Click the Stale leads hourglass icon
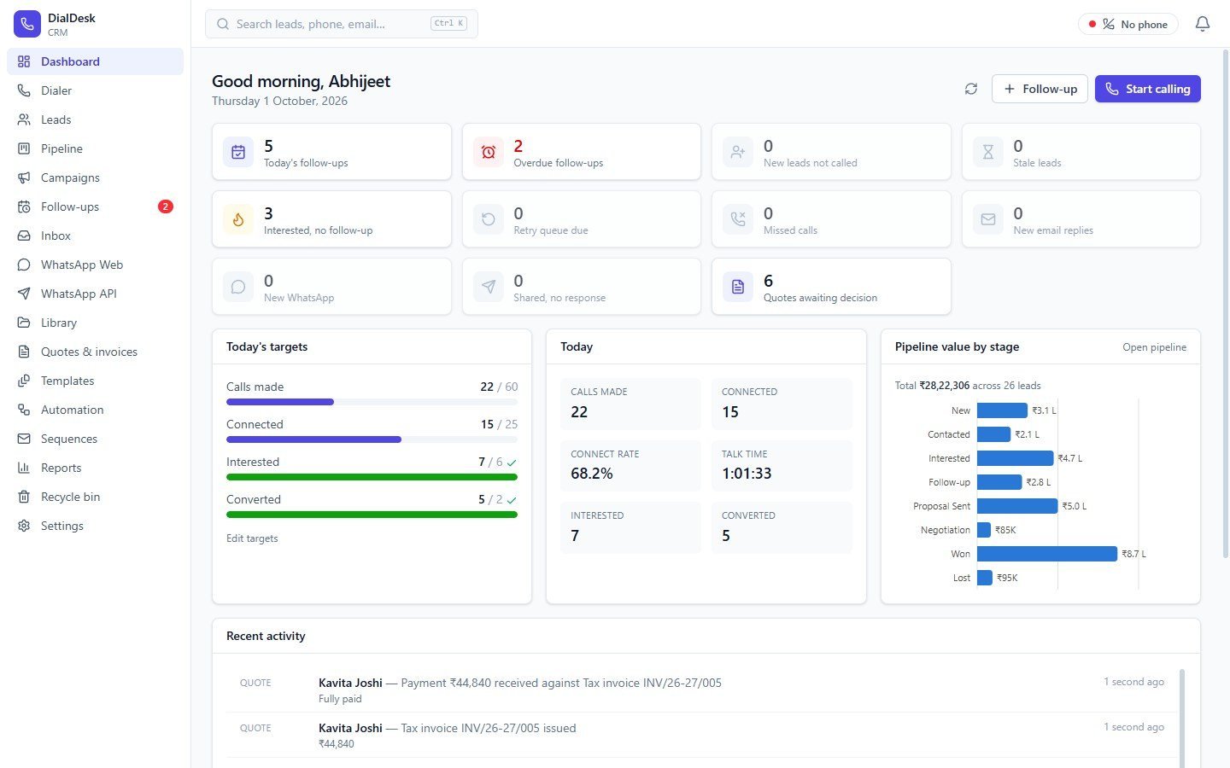Viewport: 1230px width, 768px height. coord(988,152)
